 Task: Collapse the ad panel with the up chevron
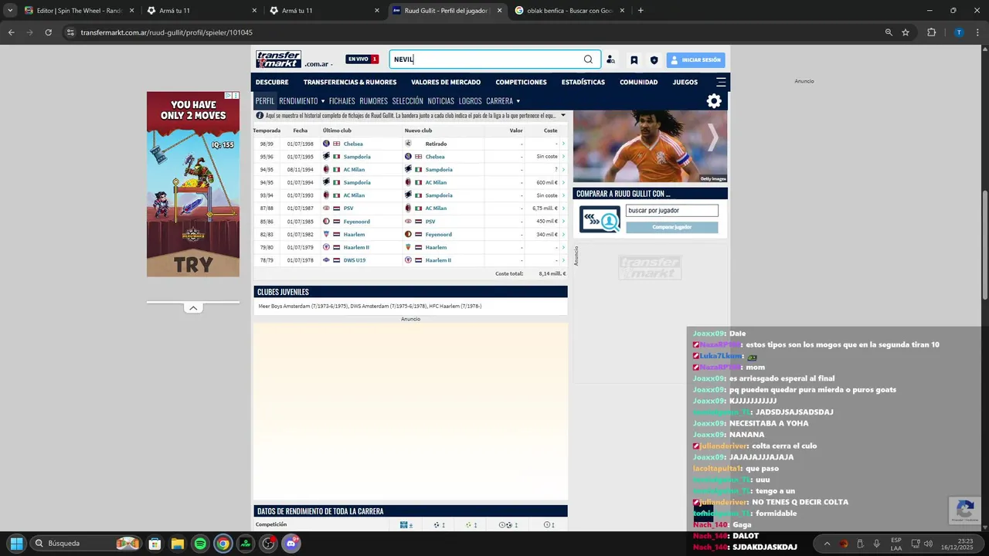coord(193,308)
